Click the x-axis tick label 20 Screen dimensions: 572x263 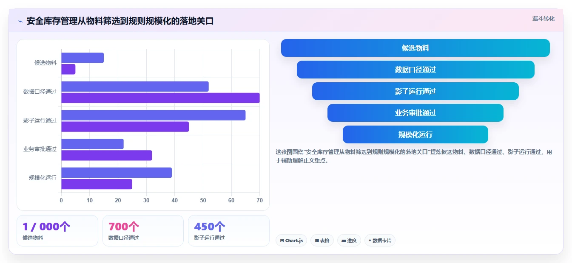tap(118, 200)
